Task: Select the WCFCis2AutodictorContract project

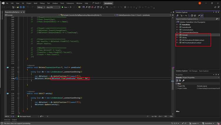Action: coord(192,43)
